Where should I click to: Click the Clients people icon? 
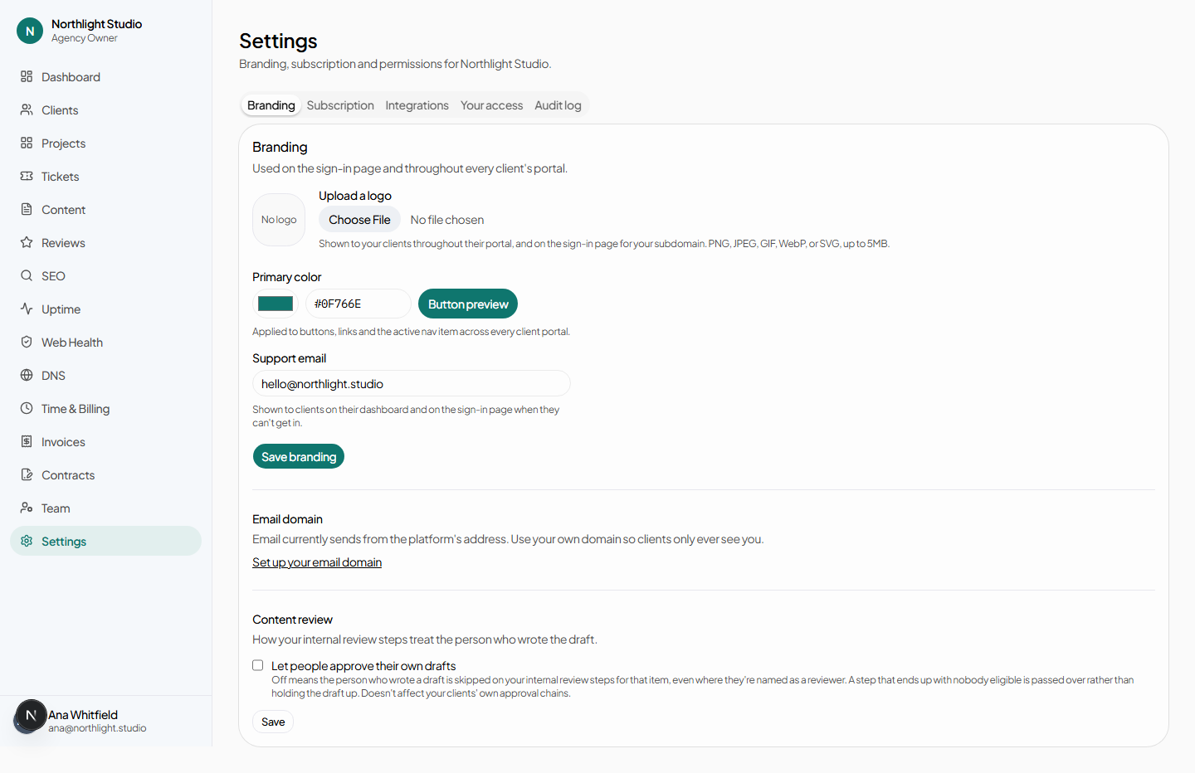coord(27,109)
